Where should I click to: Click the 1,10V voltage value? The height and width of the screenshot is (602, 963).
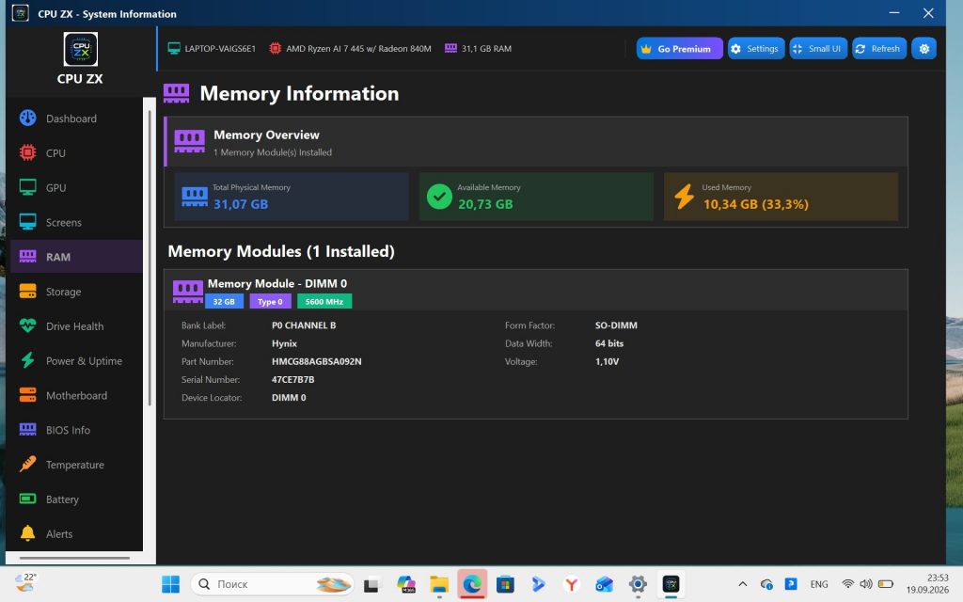click(x=607, y=362)
